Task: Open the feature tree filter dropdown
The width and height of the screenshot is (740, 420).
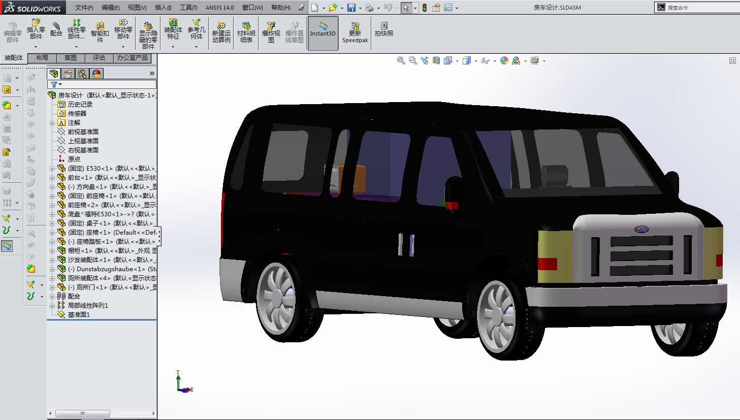Action: tap(56, 84)
